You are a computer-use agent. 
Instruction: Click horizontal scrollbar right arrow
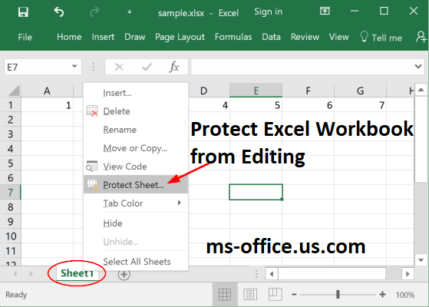[408, 274]
